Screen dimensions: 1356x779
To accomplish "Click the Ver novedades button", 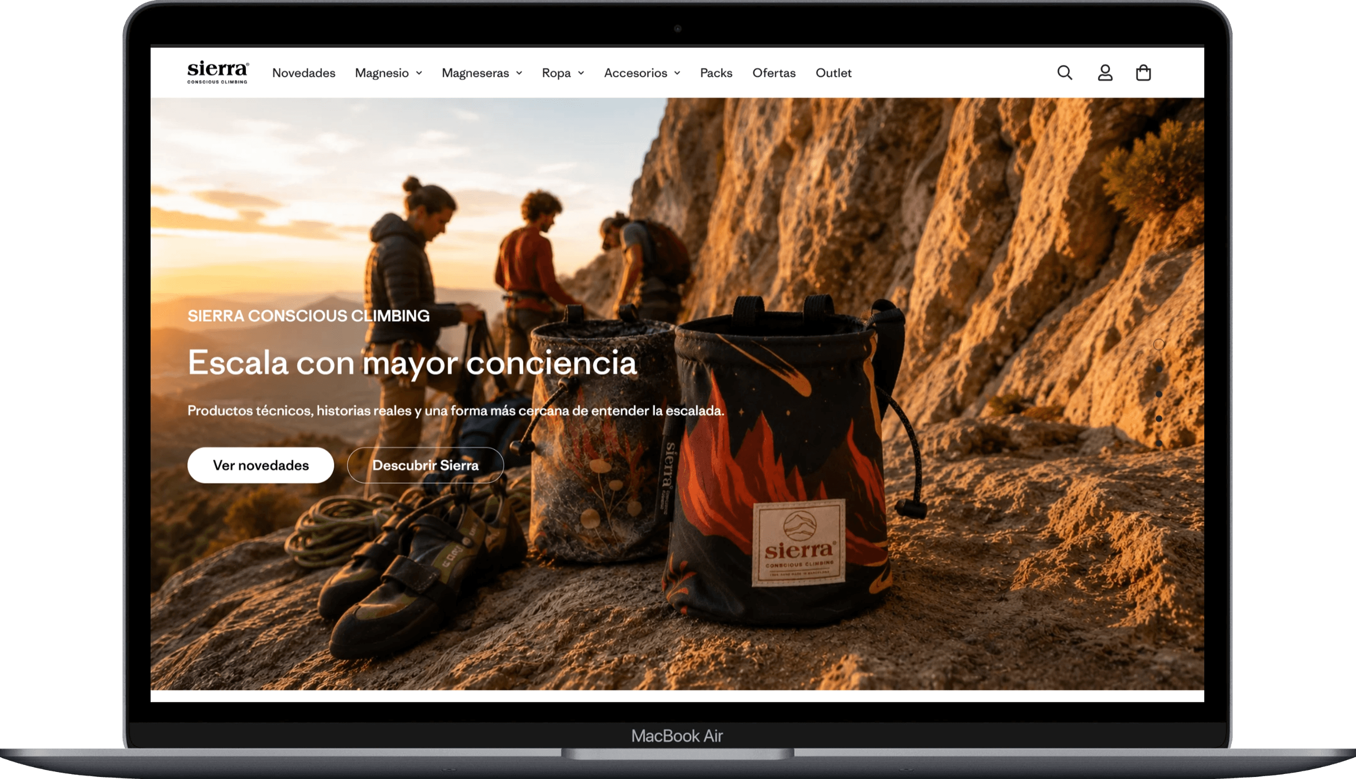I will (x=260, y=465).
